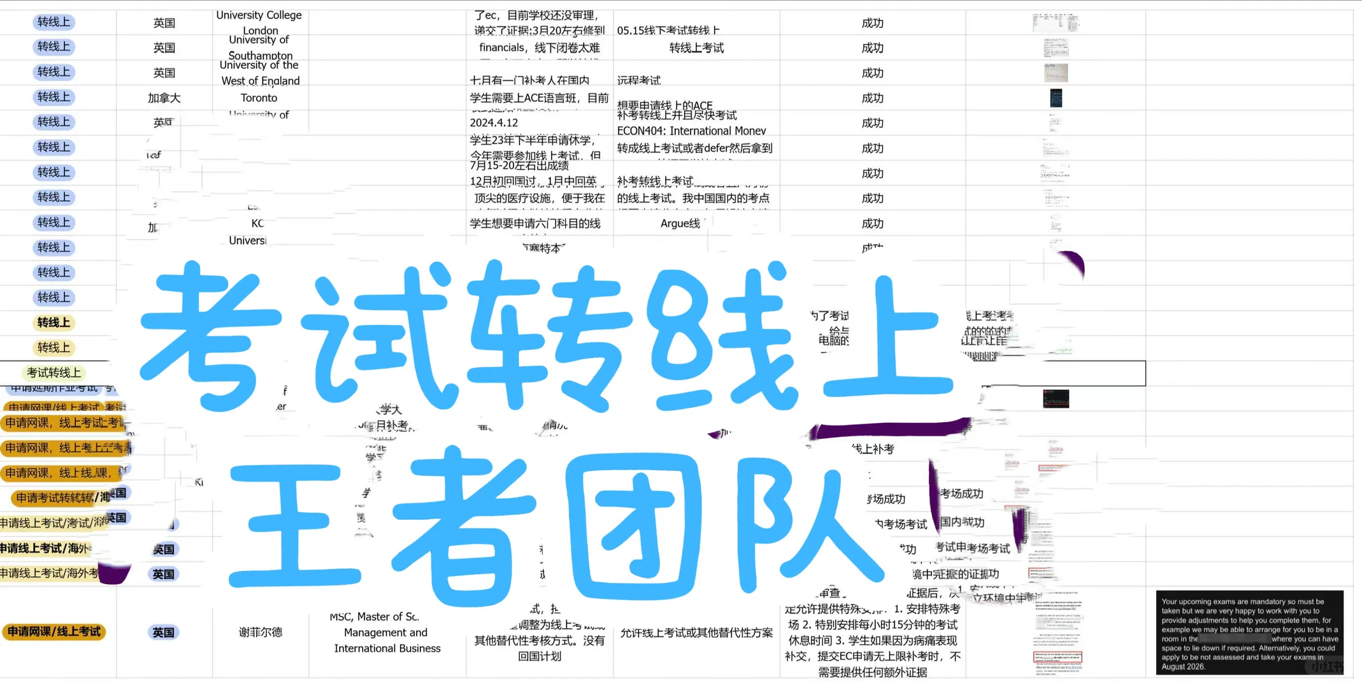Click the 英国 tag in the 谢菲尔德 row

(163, 632)
